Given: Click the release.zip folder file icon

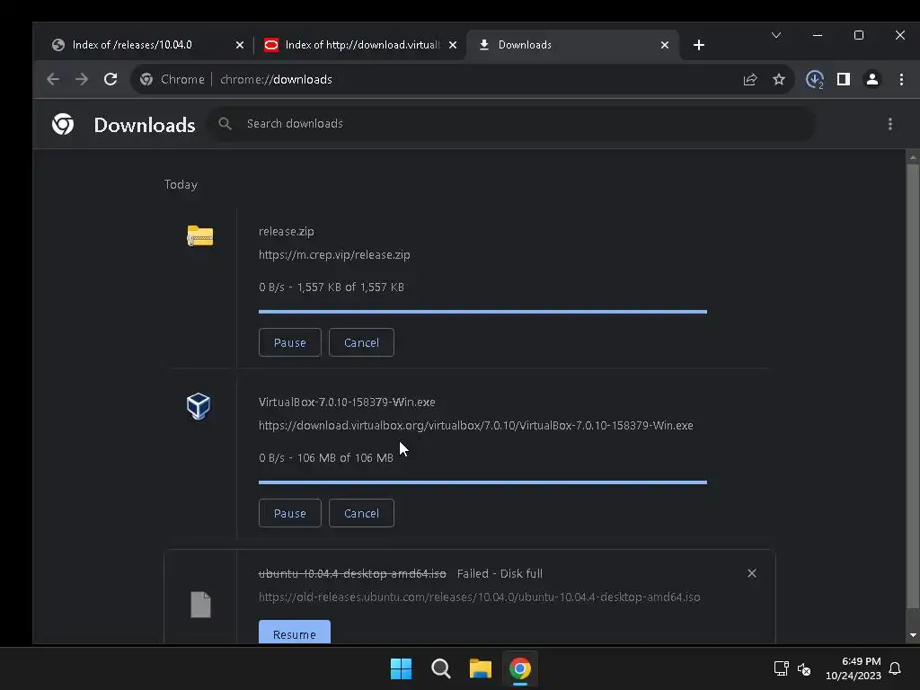Looking at the screenshot, I should tap(200, 236).
